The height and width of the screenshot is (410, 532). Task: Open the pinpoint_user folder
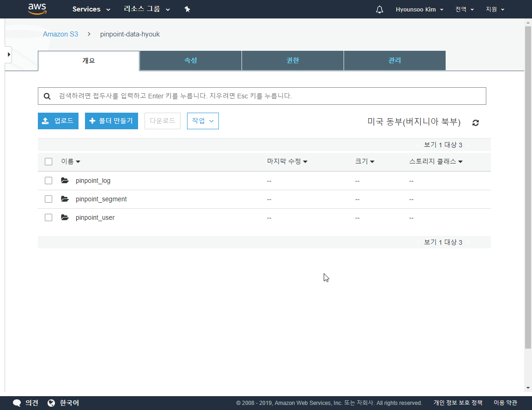tap(95, 218)
